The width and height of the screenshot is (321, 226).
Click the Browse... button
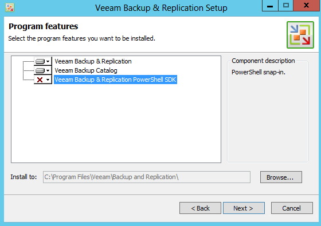pyautogui.click(x=281, y=177)
